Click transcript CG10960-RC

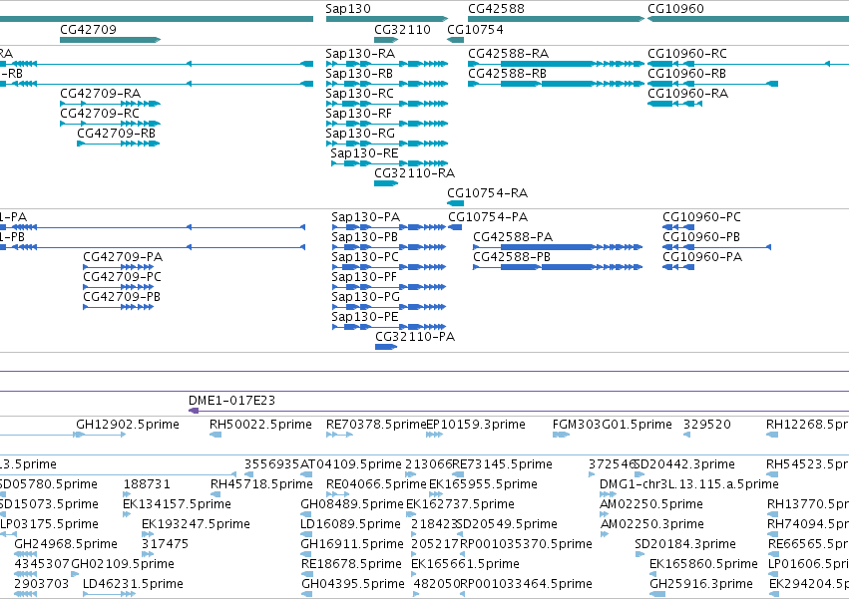point(687,54)
